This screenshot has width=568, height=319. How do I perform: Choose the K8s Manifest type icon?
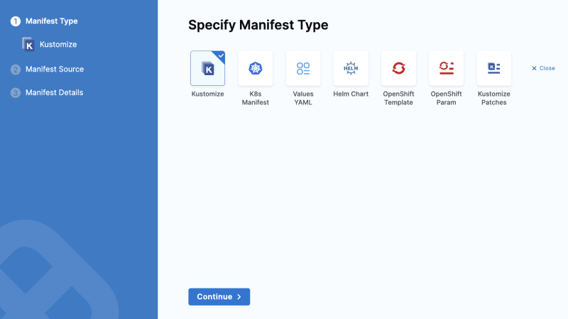click(256, 68)
